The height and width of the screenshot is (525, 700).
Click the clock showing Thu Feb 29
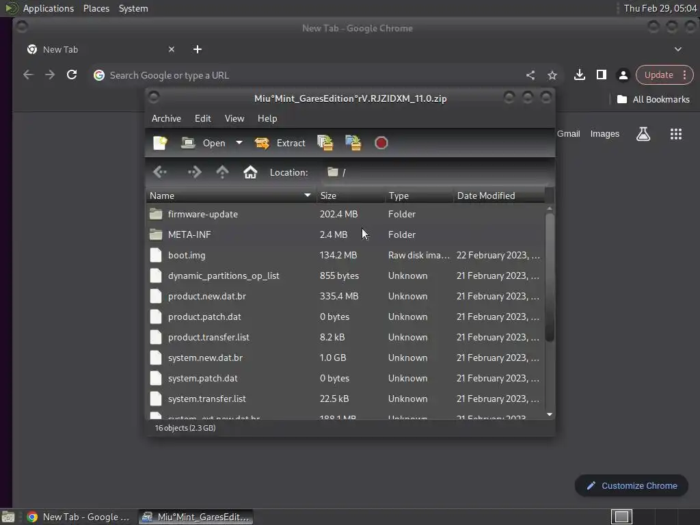(x=660, y=8)
